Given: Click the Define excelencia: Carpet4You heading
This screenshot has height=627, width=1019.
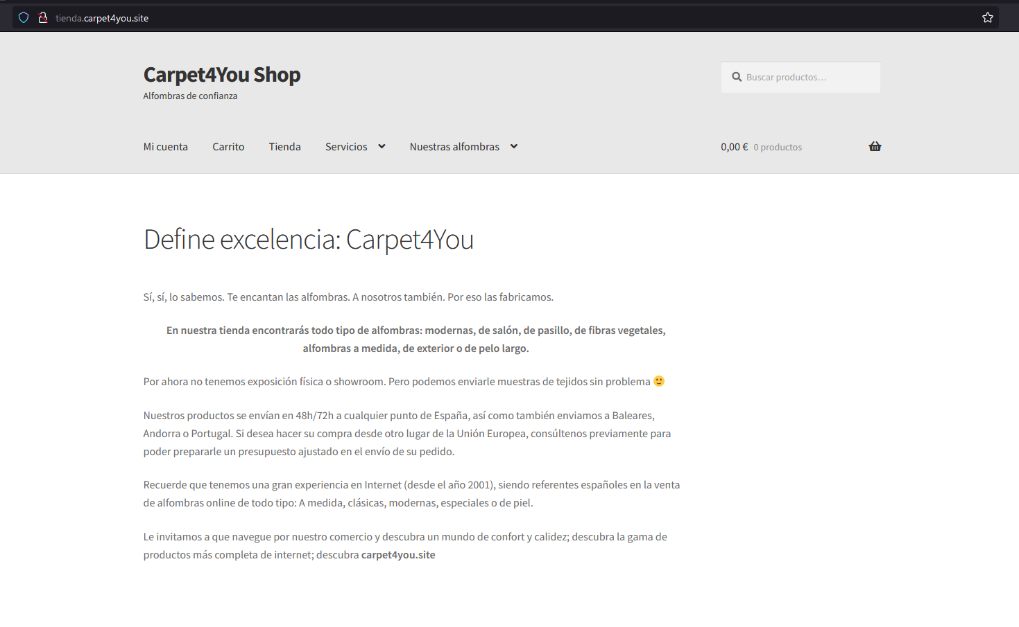Looking at the screenshot, I should tap(309, 239).
